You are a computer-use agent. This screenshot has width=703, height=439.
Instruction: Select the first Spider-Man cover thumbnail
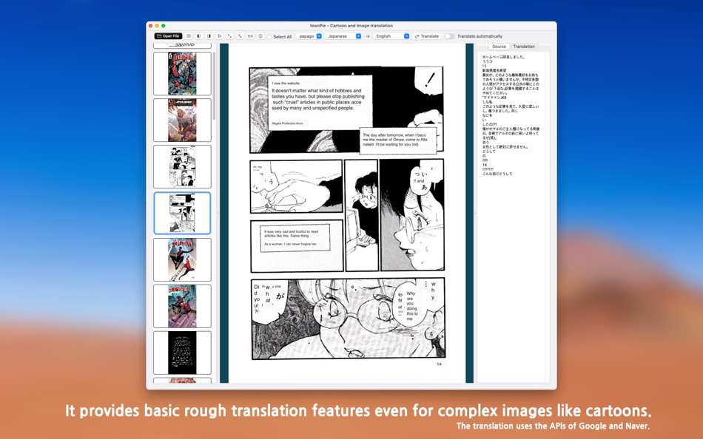(182, 73)
